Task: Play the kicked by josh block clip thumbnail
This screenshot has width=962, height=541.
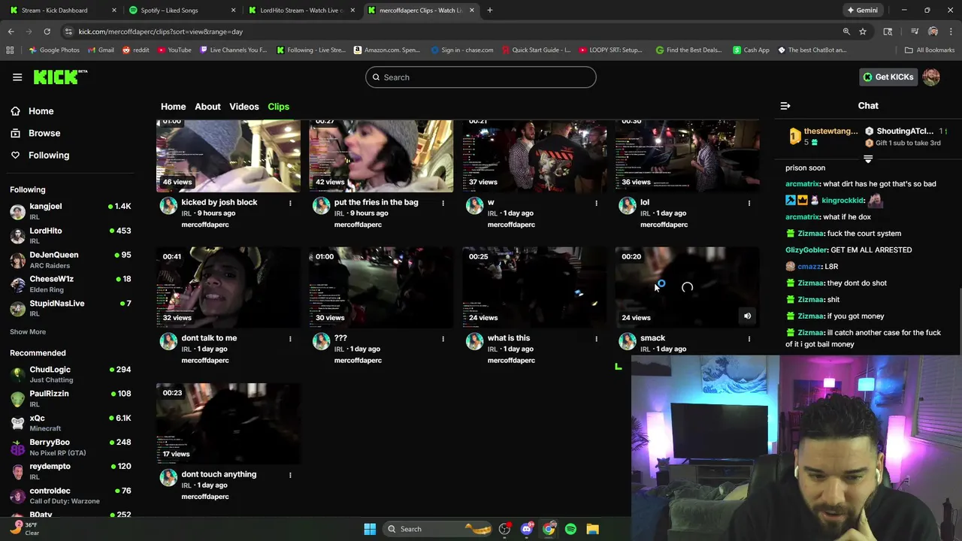Action: [x=228, y=156]
